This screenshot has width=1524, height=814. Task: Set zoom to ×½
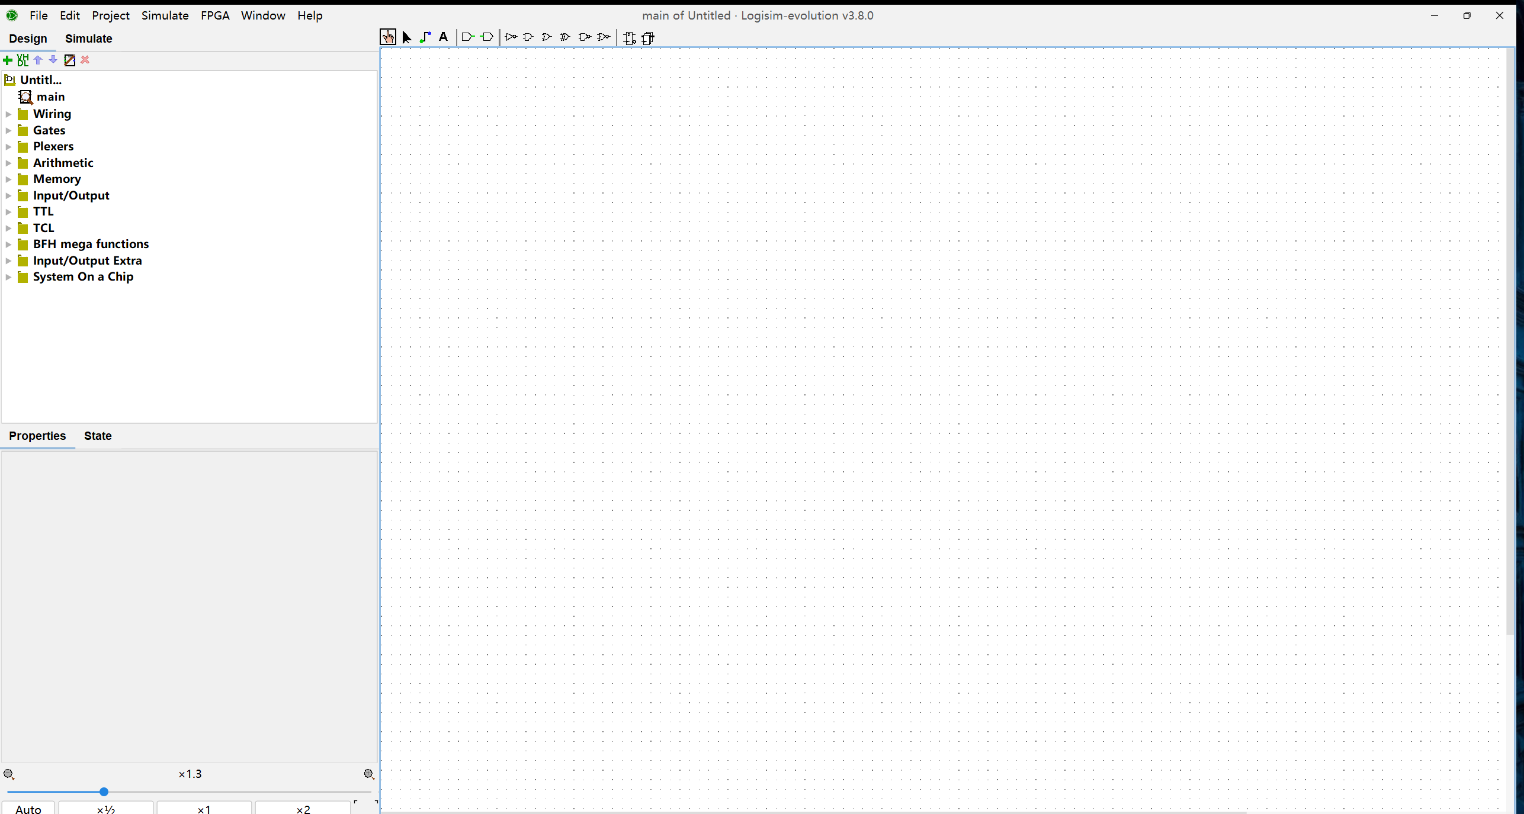pos(106,809)
